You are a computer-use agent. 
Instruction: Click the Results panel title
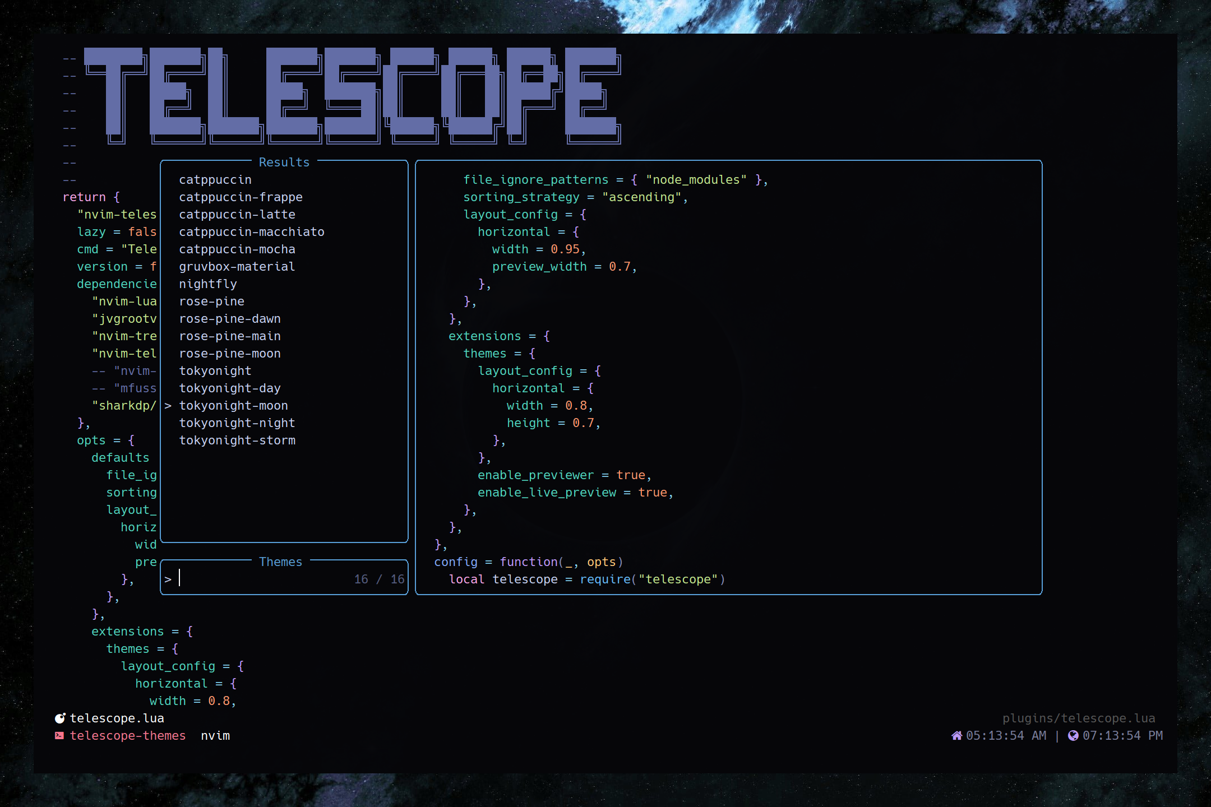click(x=284, y=163)
